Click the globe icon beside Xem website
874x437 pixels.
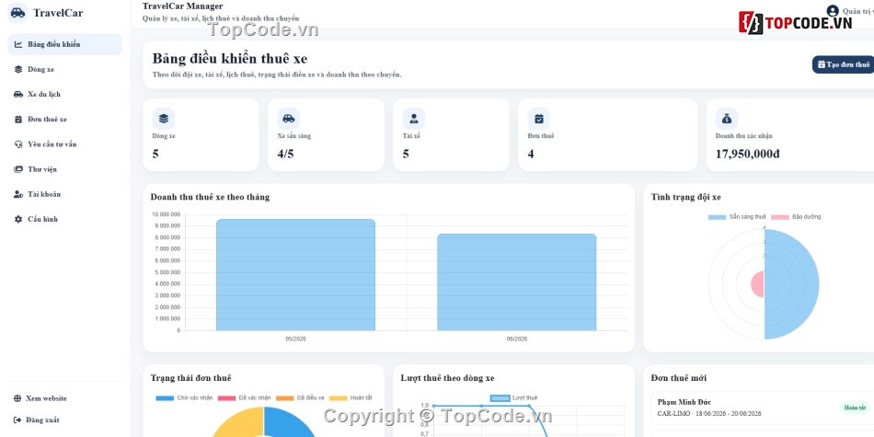pyautogui.click(x=17, y=398)
